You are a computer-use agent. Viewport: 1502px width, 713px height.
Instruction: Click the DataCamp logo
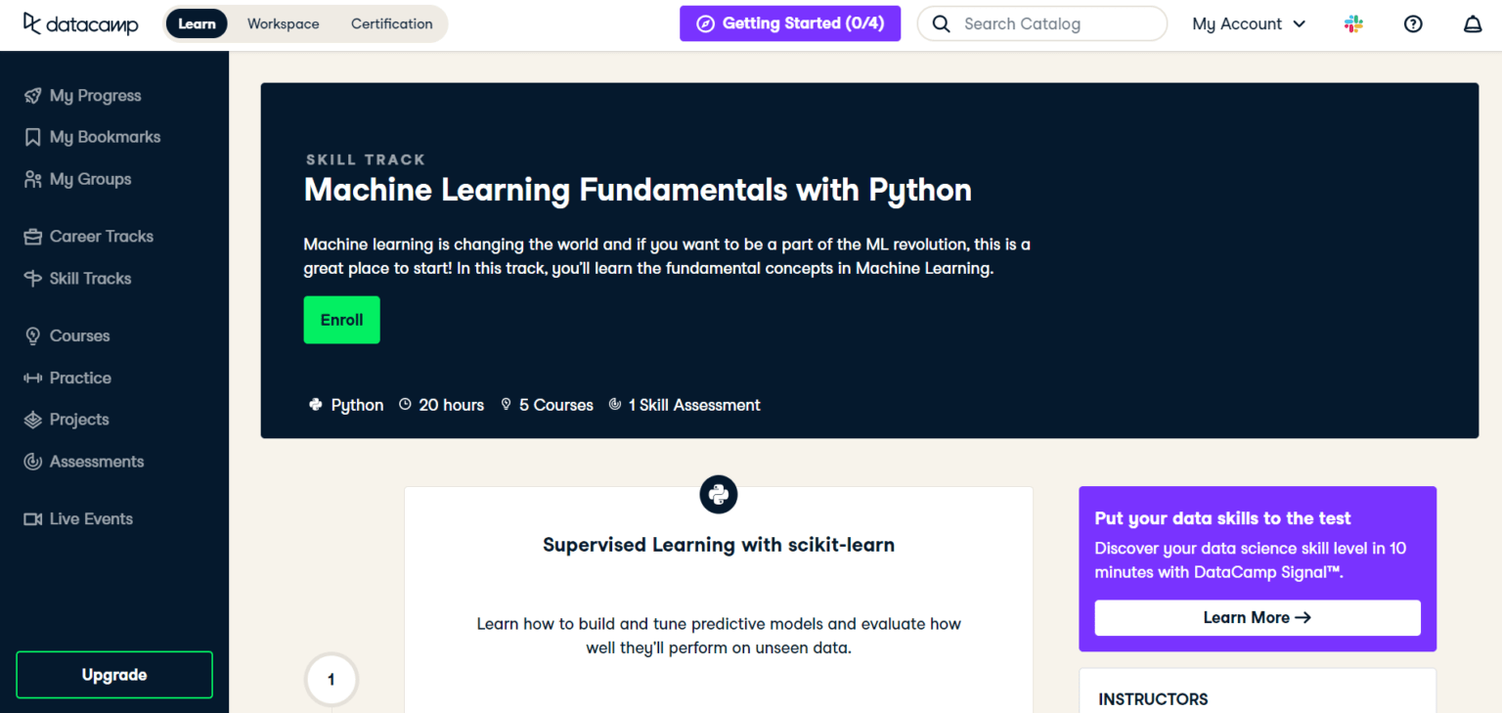80,23
